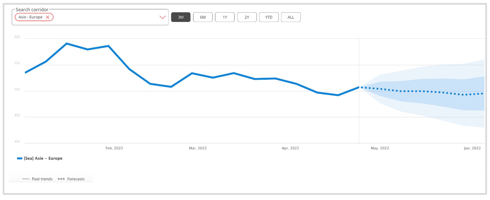Image resolution: width=490 pixels, height=200 pixels.
Task: Click the Past trends legend line icon
Action: point(26,179)
